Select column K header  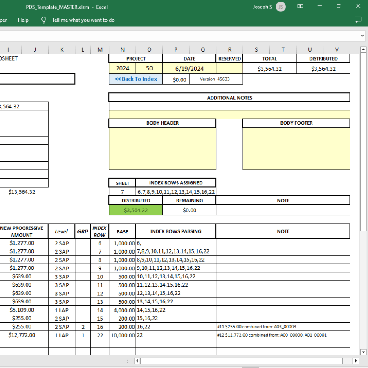(x=62, y=49)
